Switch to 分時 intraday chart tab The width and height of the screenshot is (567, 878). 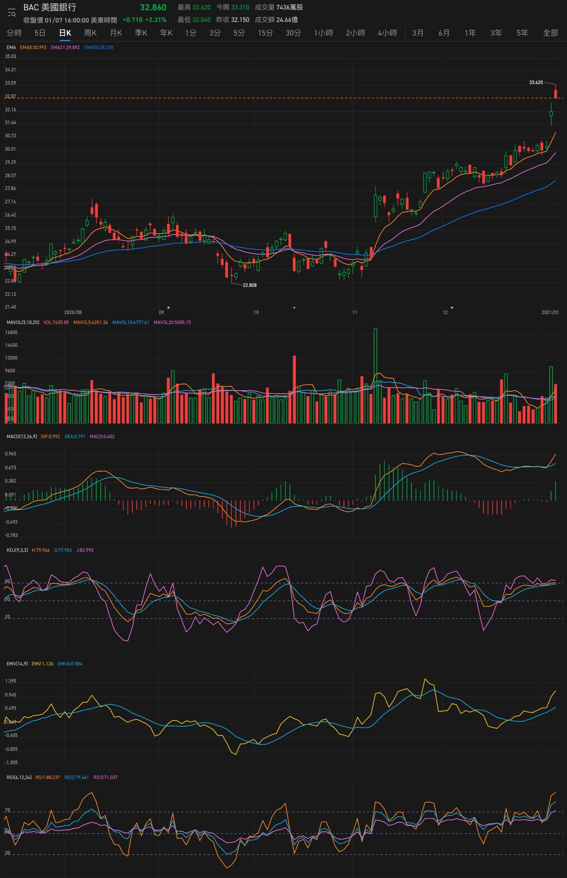pyautogui.click(x=14, y=33)
